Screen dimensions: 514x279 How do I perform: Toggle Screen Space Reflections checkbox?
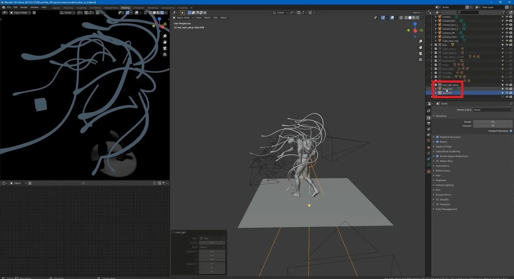tap(438, 156)
